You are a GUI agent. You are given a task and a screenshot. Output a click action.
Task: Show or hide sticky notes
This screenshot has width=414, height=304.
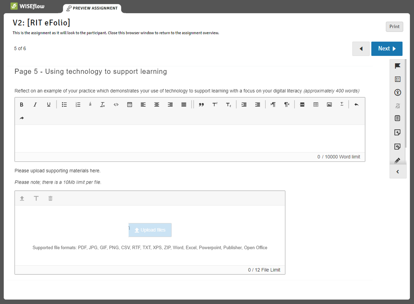coord(397,147)
